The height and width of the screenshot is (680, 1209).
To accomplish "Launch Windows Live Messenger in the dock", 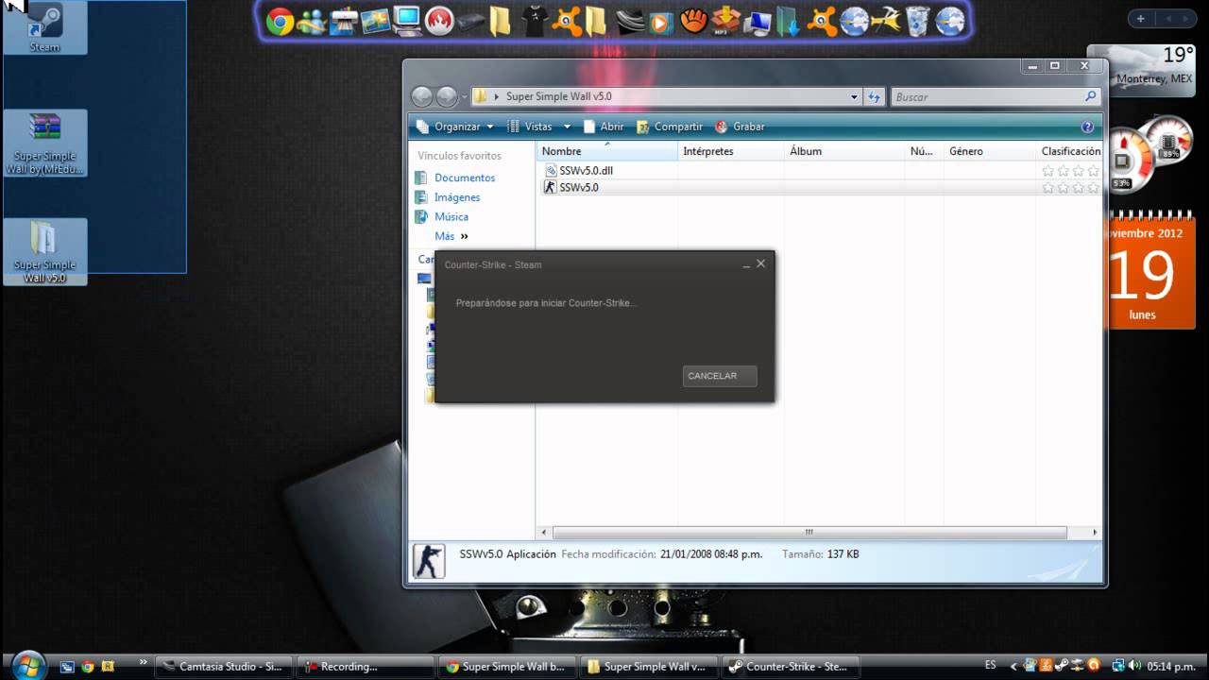I will click(312, 21).
